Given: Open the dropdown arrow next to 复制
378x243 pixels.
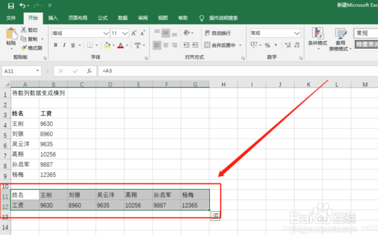Looking at the screenshot, I should [43, 39].
